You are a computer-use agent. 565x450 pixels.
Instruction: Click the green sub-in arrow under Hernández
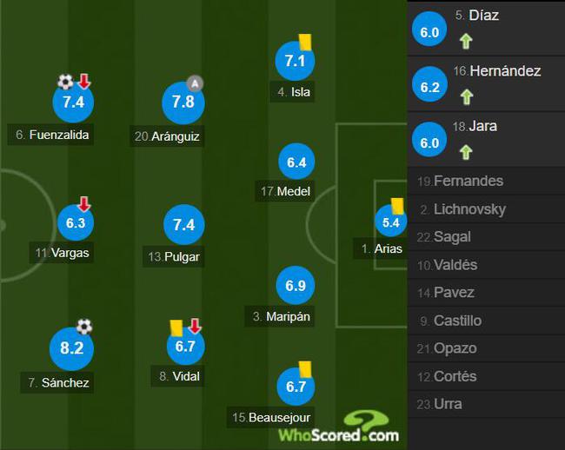click(466, 96)
